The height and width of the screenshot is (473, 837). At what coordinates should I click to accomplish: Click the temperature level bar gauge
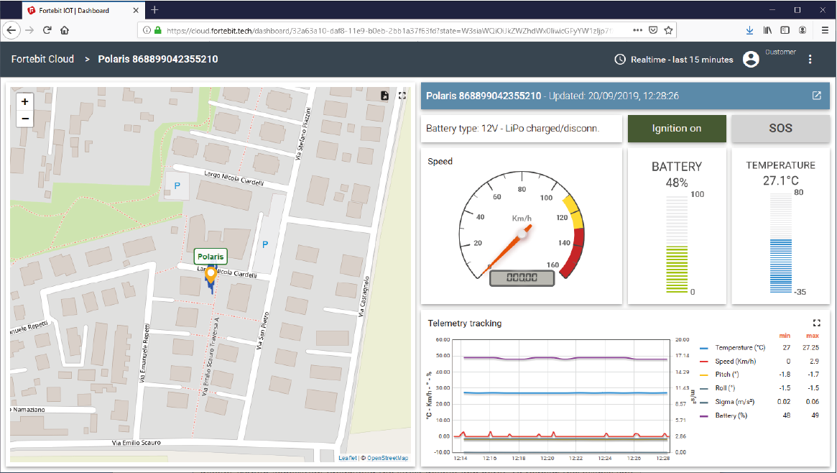pyautogui.click(x=780, y=243)
